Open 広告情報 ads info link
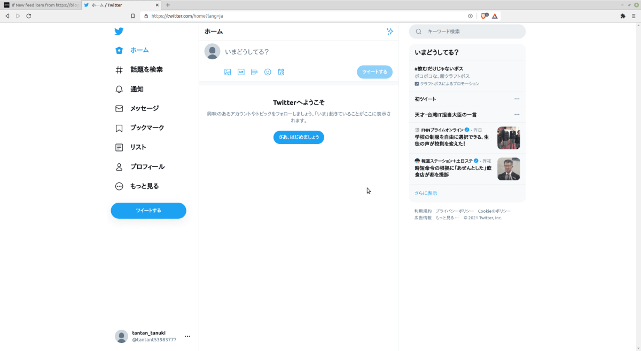Viewport: 641px width, 351px height. pyautogui.click(x=423, y=218)
